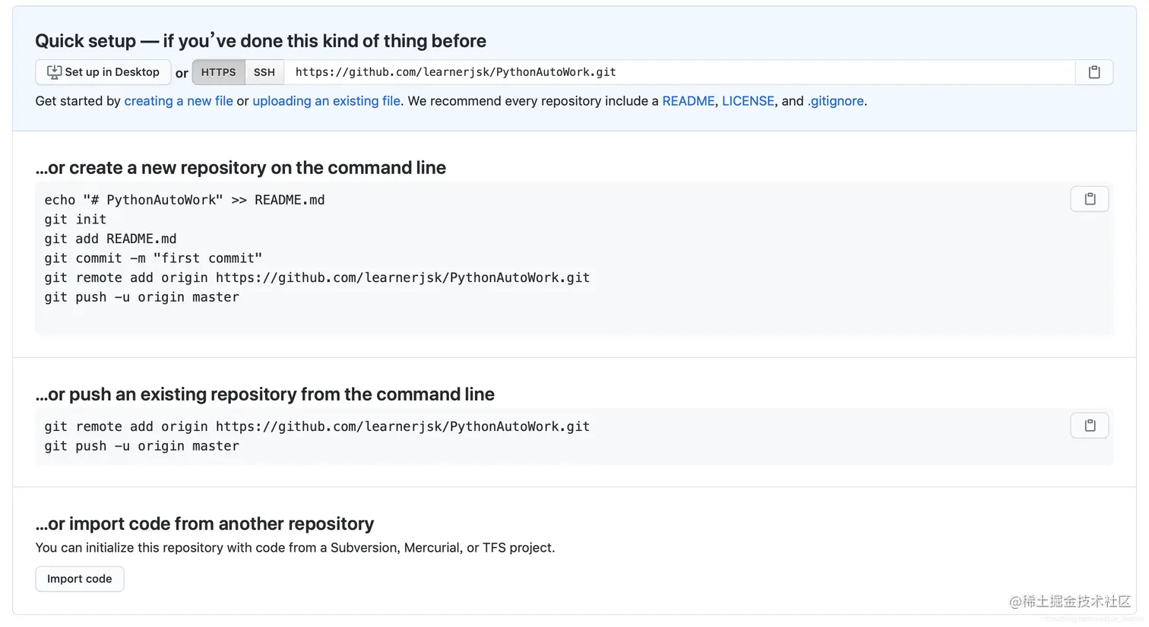Open the .gitignore link
The width and height of the screenshot is (1149, 627).
pos(835,101)
